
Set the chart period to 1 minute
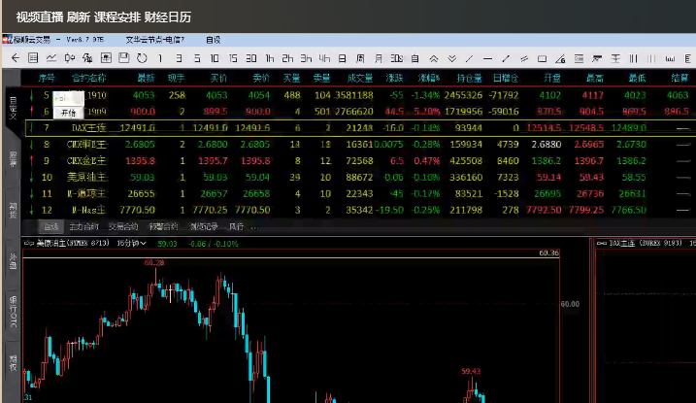160,58
